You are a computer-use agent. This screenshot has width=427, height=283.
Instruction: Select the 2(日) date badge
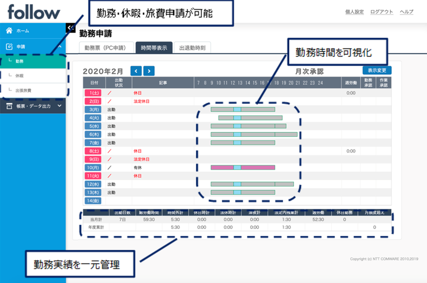coord(93,101)
